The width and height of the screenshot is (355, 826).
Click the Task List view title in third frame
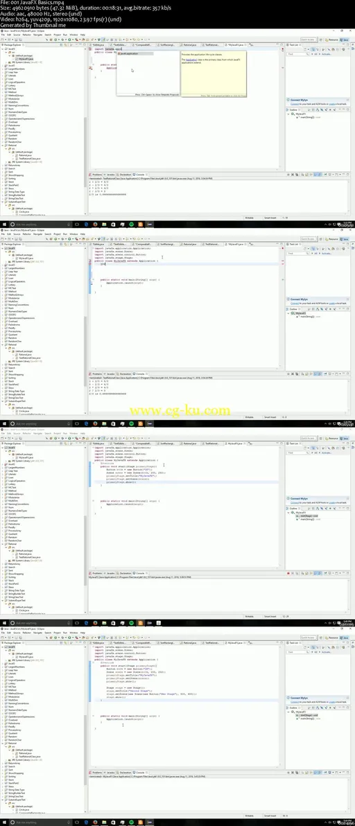[293, 443]
